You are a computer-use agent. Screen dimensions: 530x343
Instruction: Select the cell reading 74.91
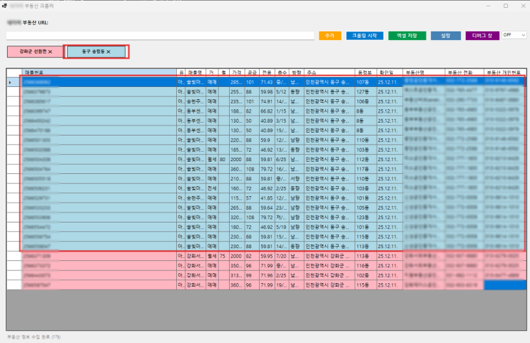(x=267, y=101)
